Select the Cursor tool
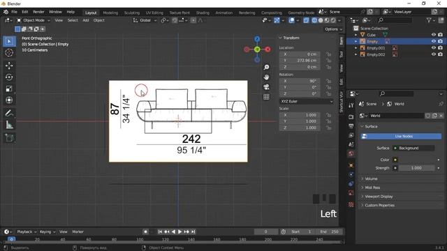447x251 pixels. [x=9, y=53]
